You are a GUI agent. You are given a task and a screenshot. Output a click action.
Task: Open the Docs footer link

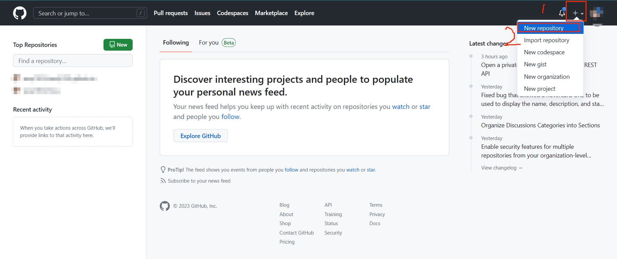tap(375, 223)
